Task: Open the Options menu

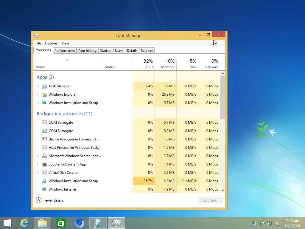Action: click(x=51, y=43)
